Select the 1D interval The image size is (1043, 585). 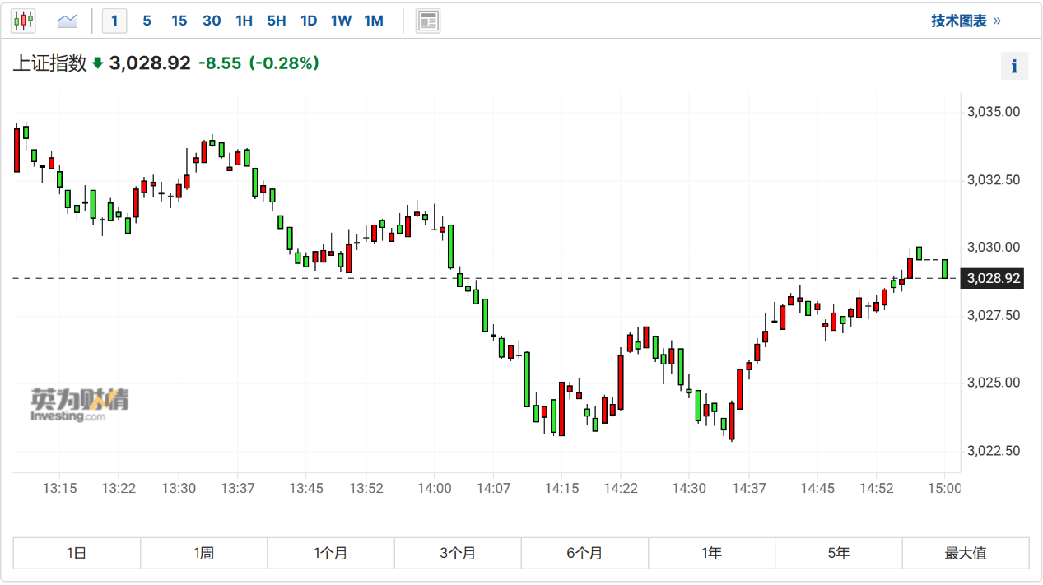[x=309, y=21]
